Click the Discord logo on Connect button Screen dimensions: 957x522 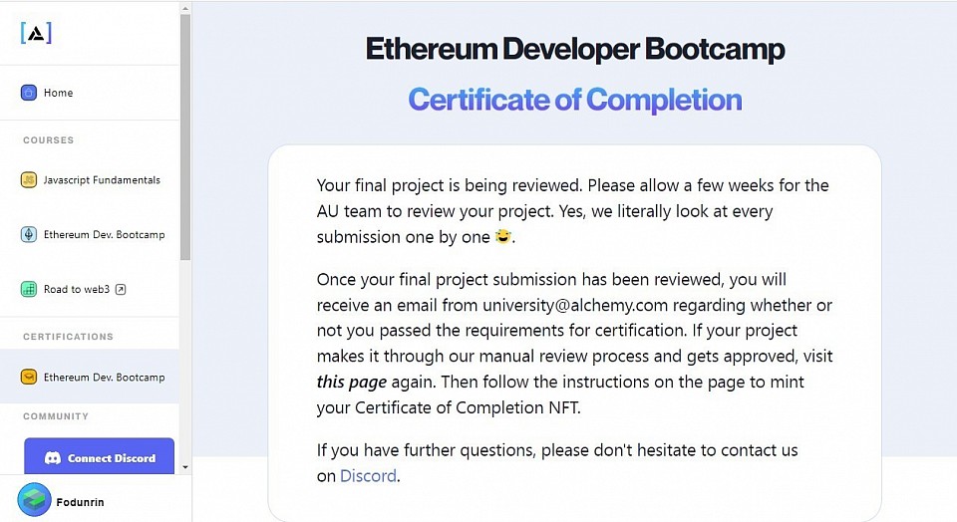coord(53,458)
